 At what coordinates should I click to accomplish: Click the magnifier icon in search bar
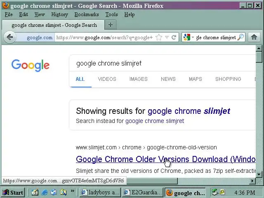[240, 37]
